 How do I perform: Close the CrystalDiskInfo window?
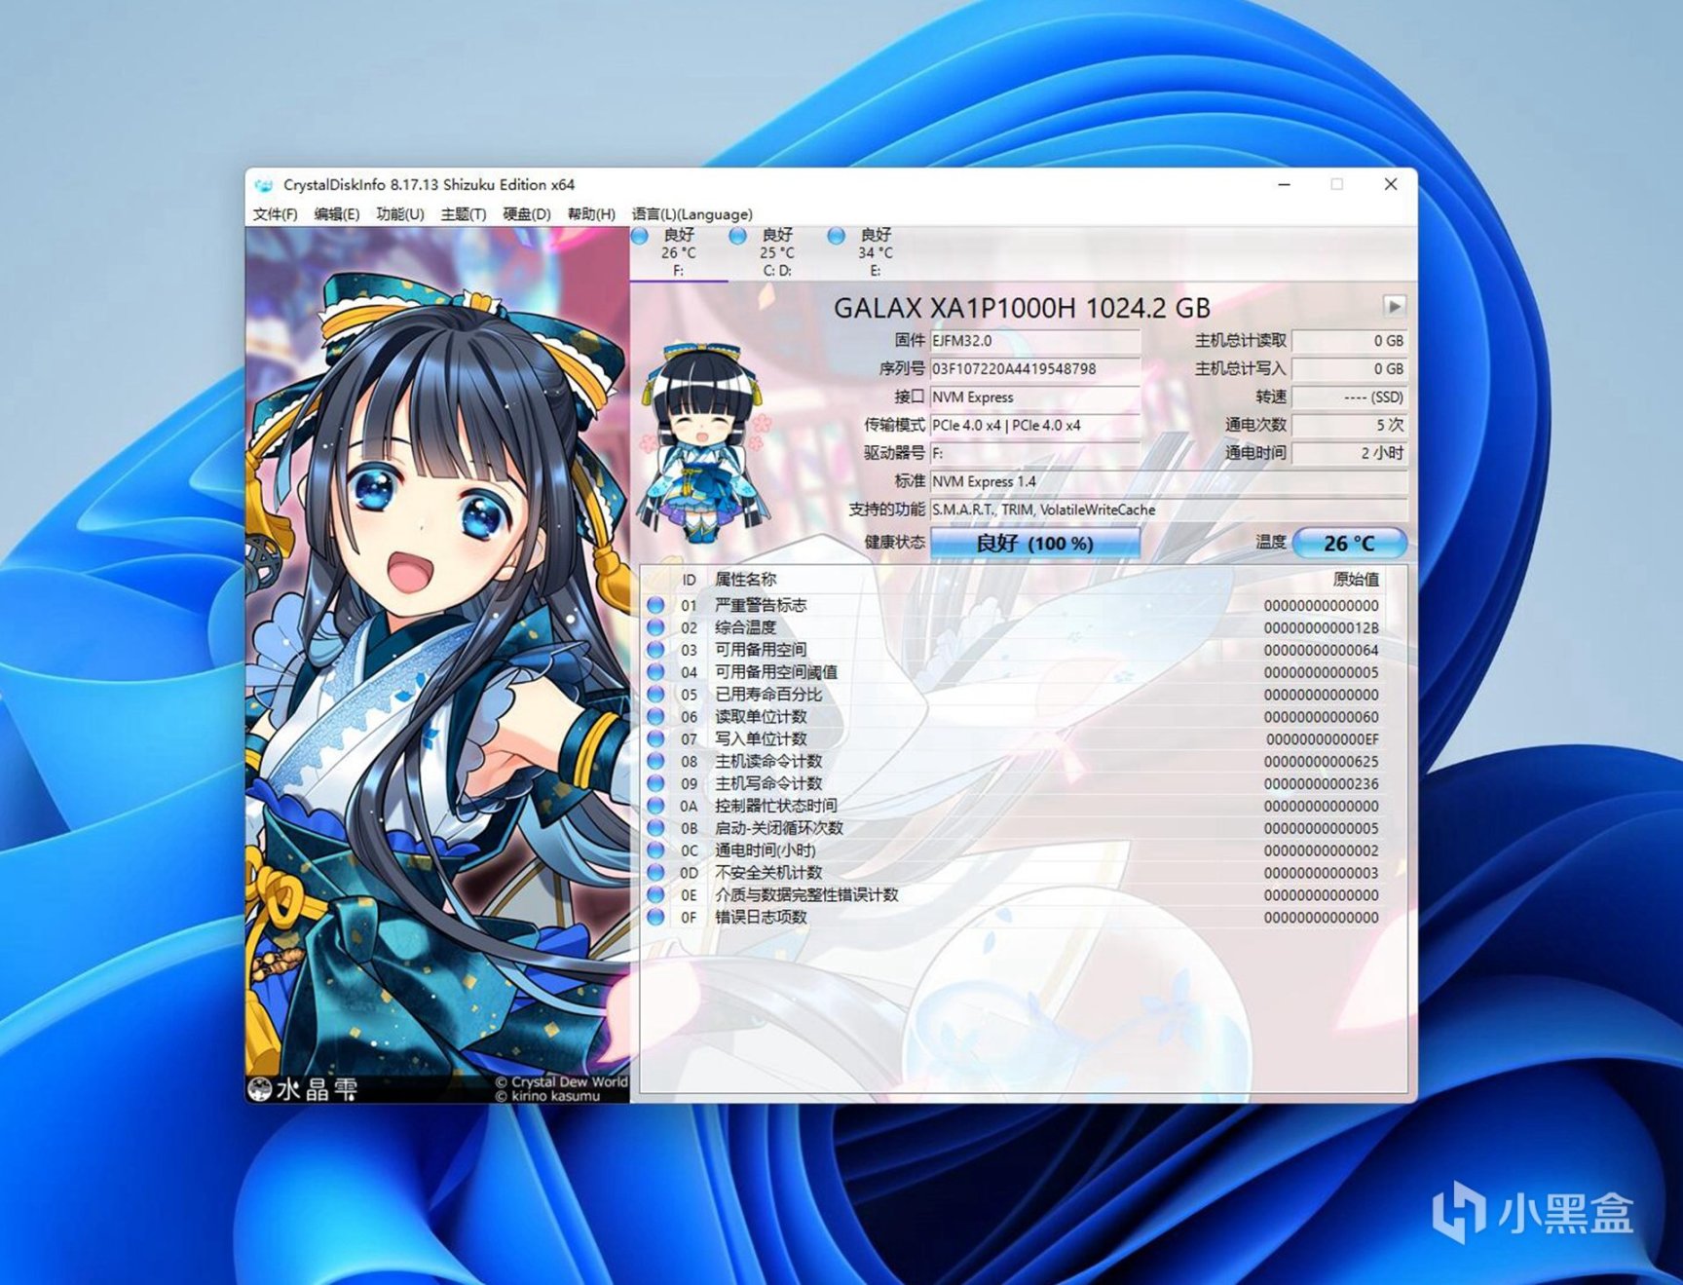click(1391, 184)
